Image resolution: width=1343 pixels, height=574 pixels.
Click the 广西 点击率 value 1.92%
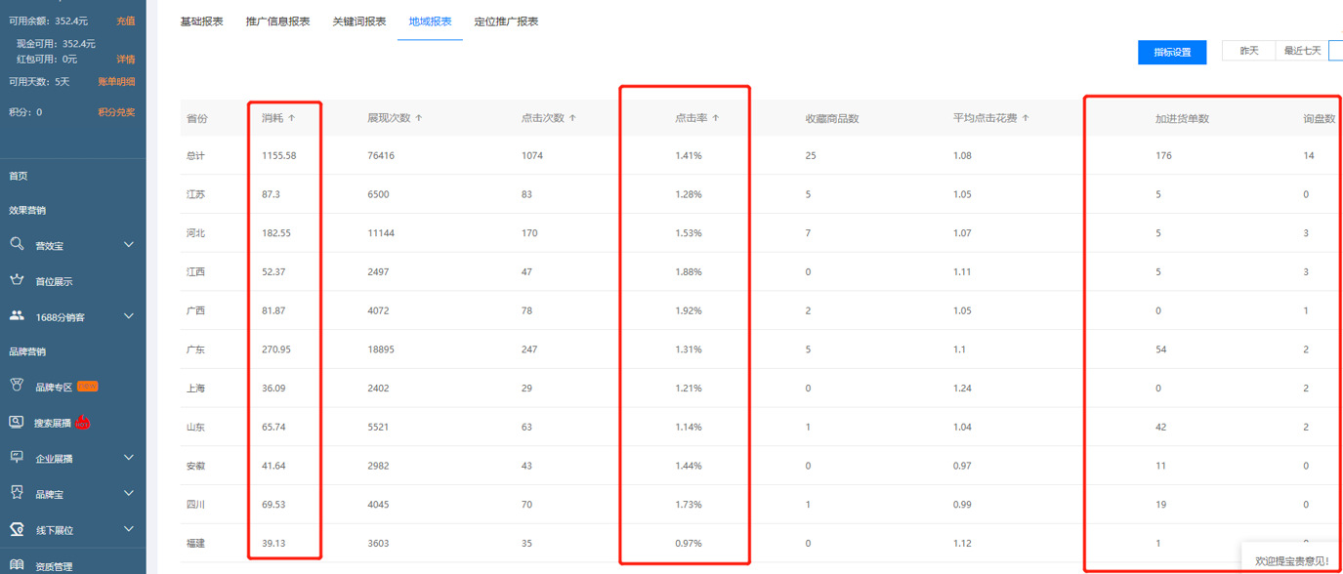pyautogui.click(x=689, y=310)
